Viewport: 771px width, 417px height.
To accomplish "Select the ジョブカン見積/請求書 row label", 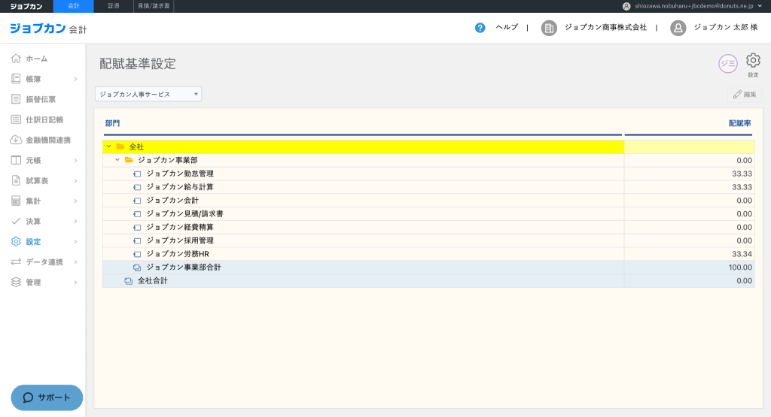I will pos(185,214).
